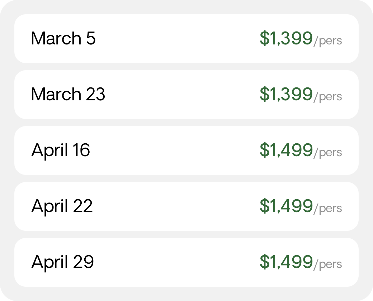The width and height of the screenshot is (373, 301).
Task: Click the /pers label on March 5 row
Action: pyautogui.click(x=328, y=41)
